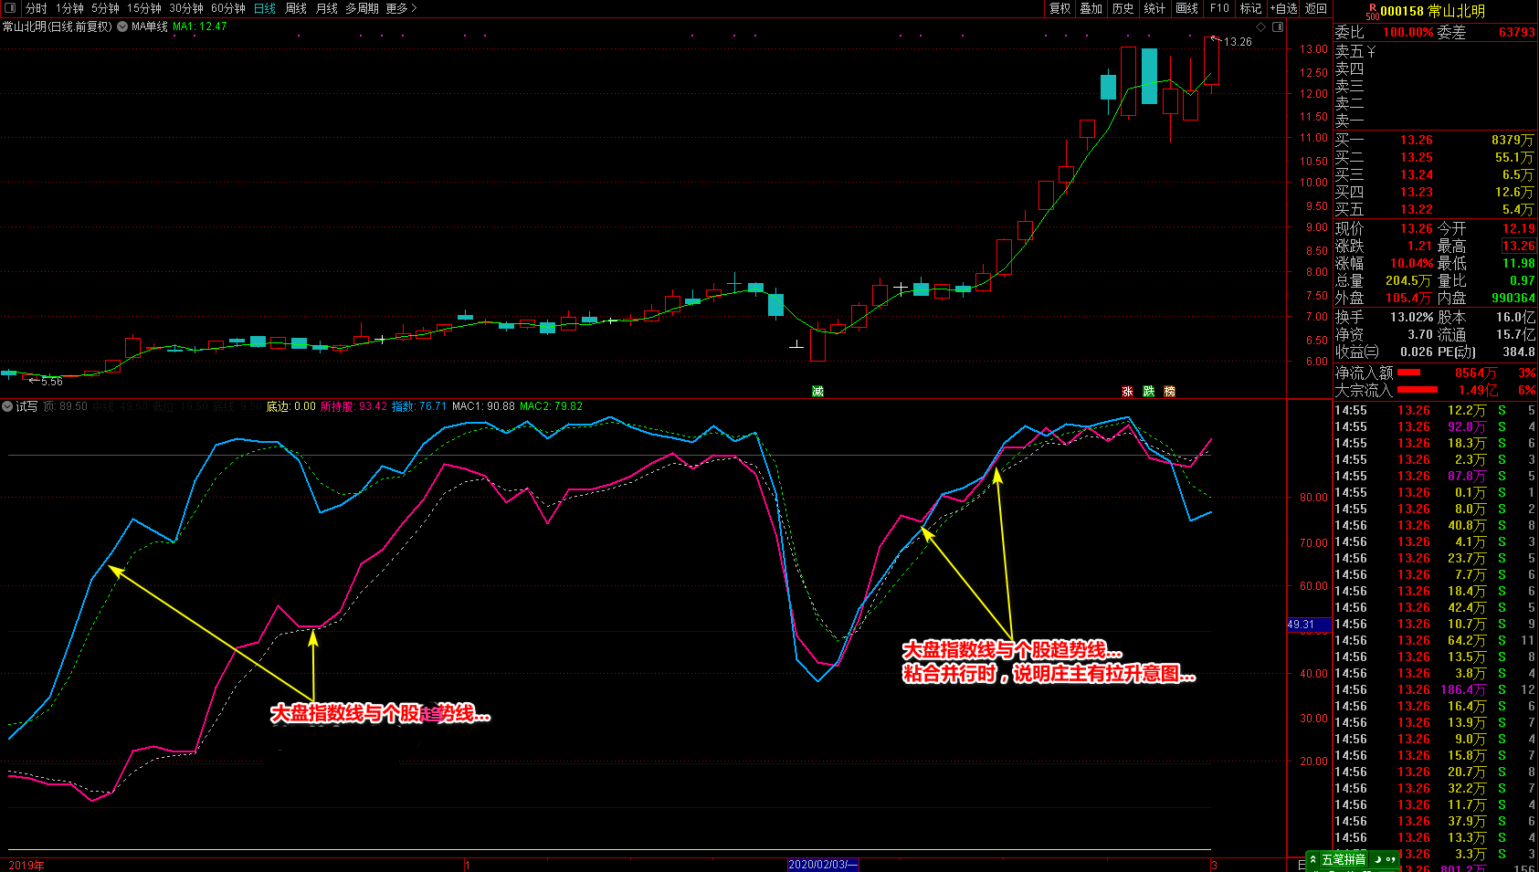Expand the 试写 indicator dropdown arrow
1539x872 pixels.
coord(7,406)
